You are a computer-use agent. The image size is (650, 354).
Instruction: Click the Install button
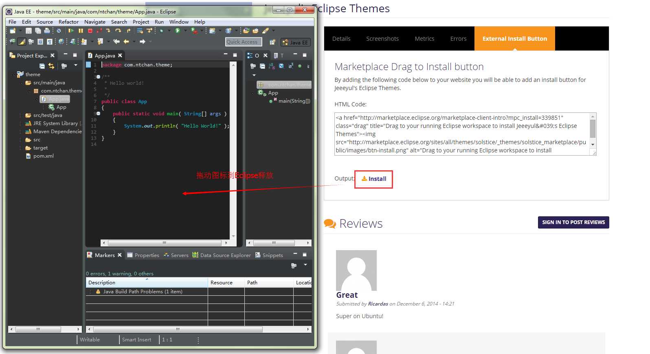coord(374,179)
